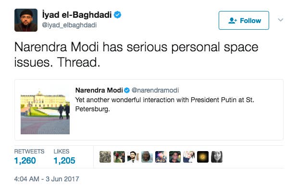
Task: Click the Narendra Modi name in quoted tweet
Action: point(99,90)
